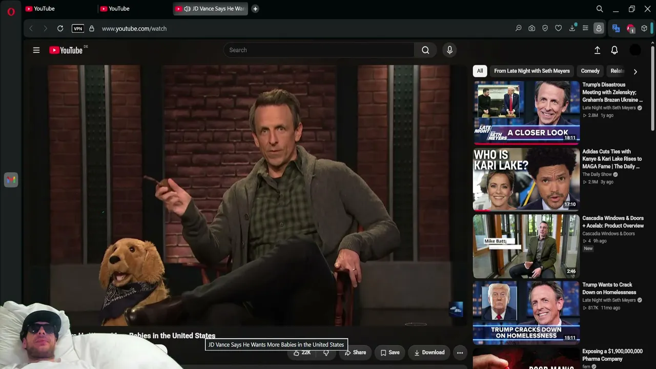Open the translate extension icon
The height and width of the screenshot is (369, 656).
pyautogui.click(x=616, y=29)
